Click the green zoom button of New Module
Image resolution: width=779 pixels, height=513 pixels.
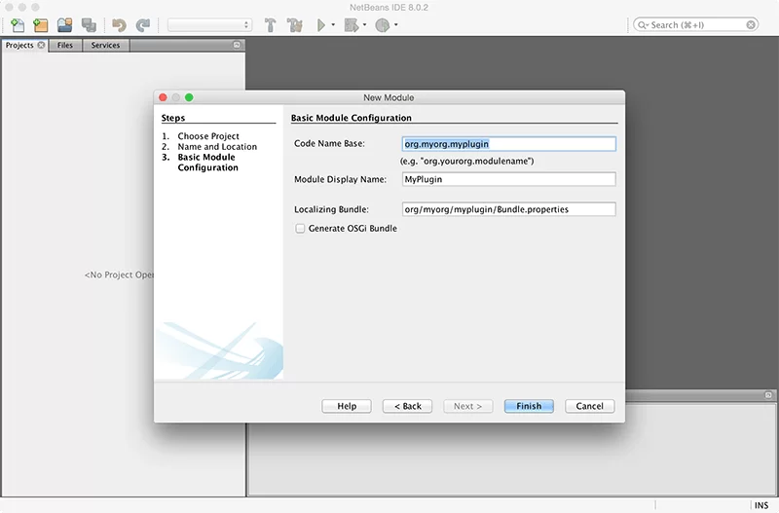(189, 97)
